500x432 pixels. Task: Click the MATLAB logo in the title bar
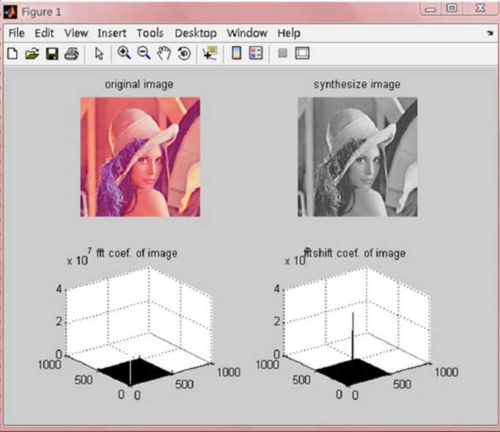10,12
